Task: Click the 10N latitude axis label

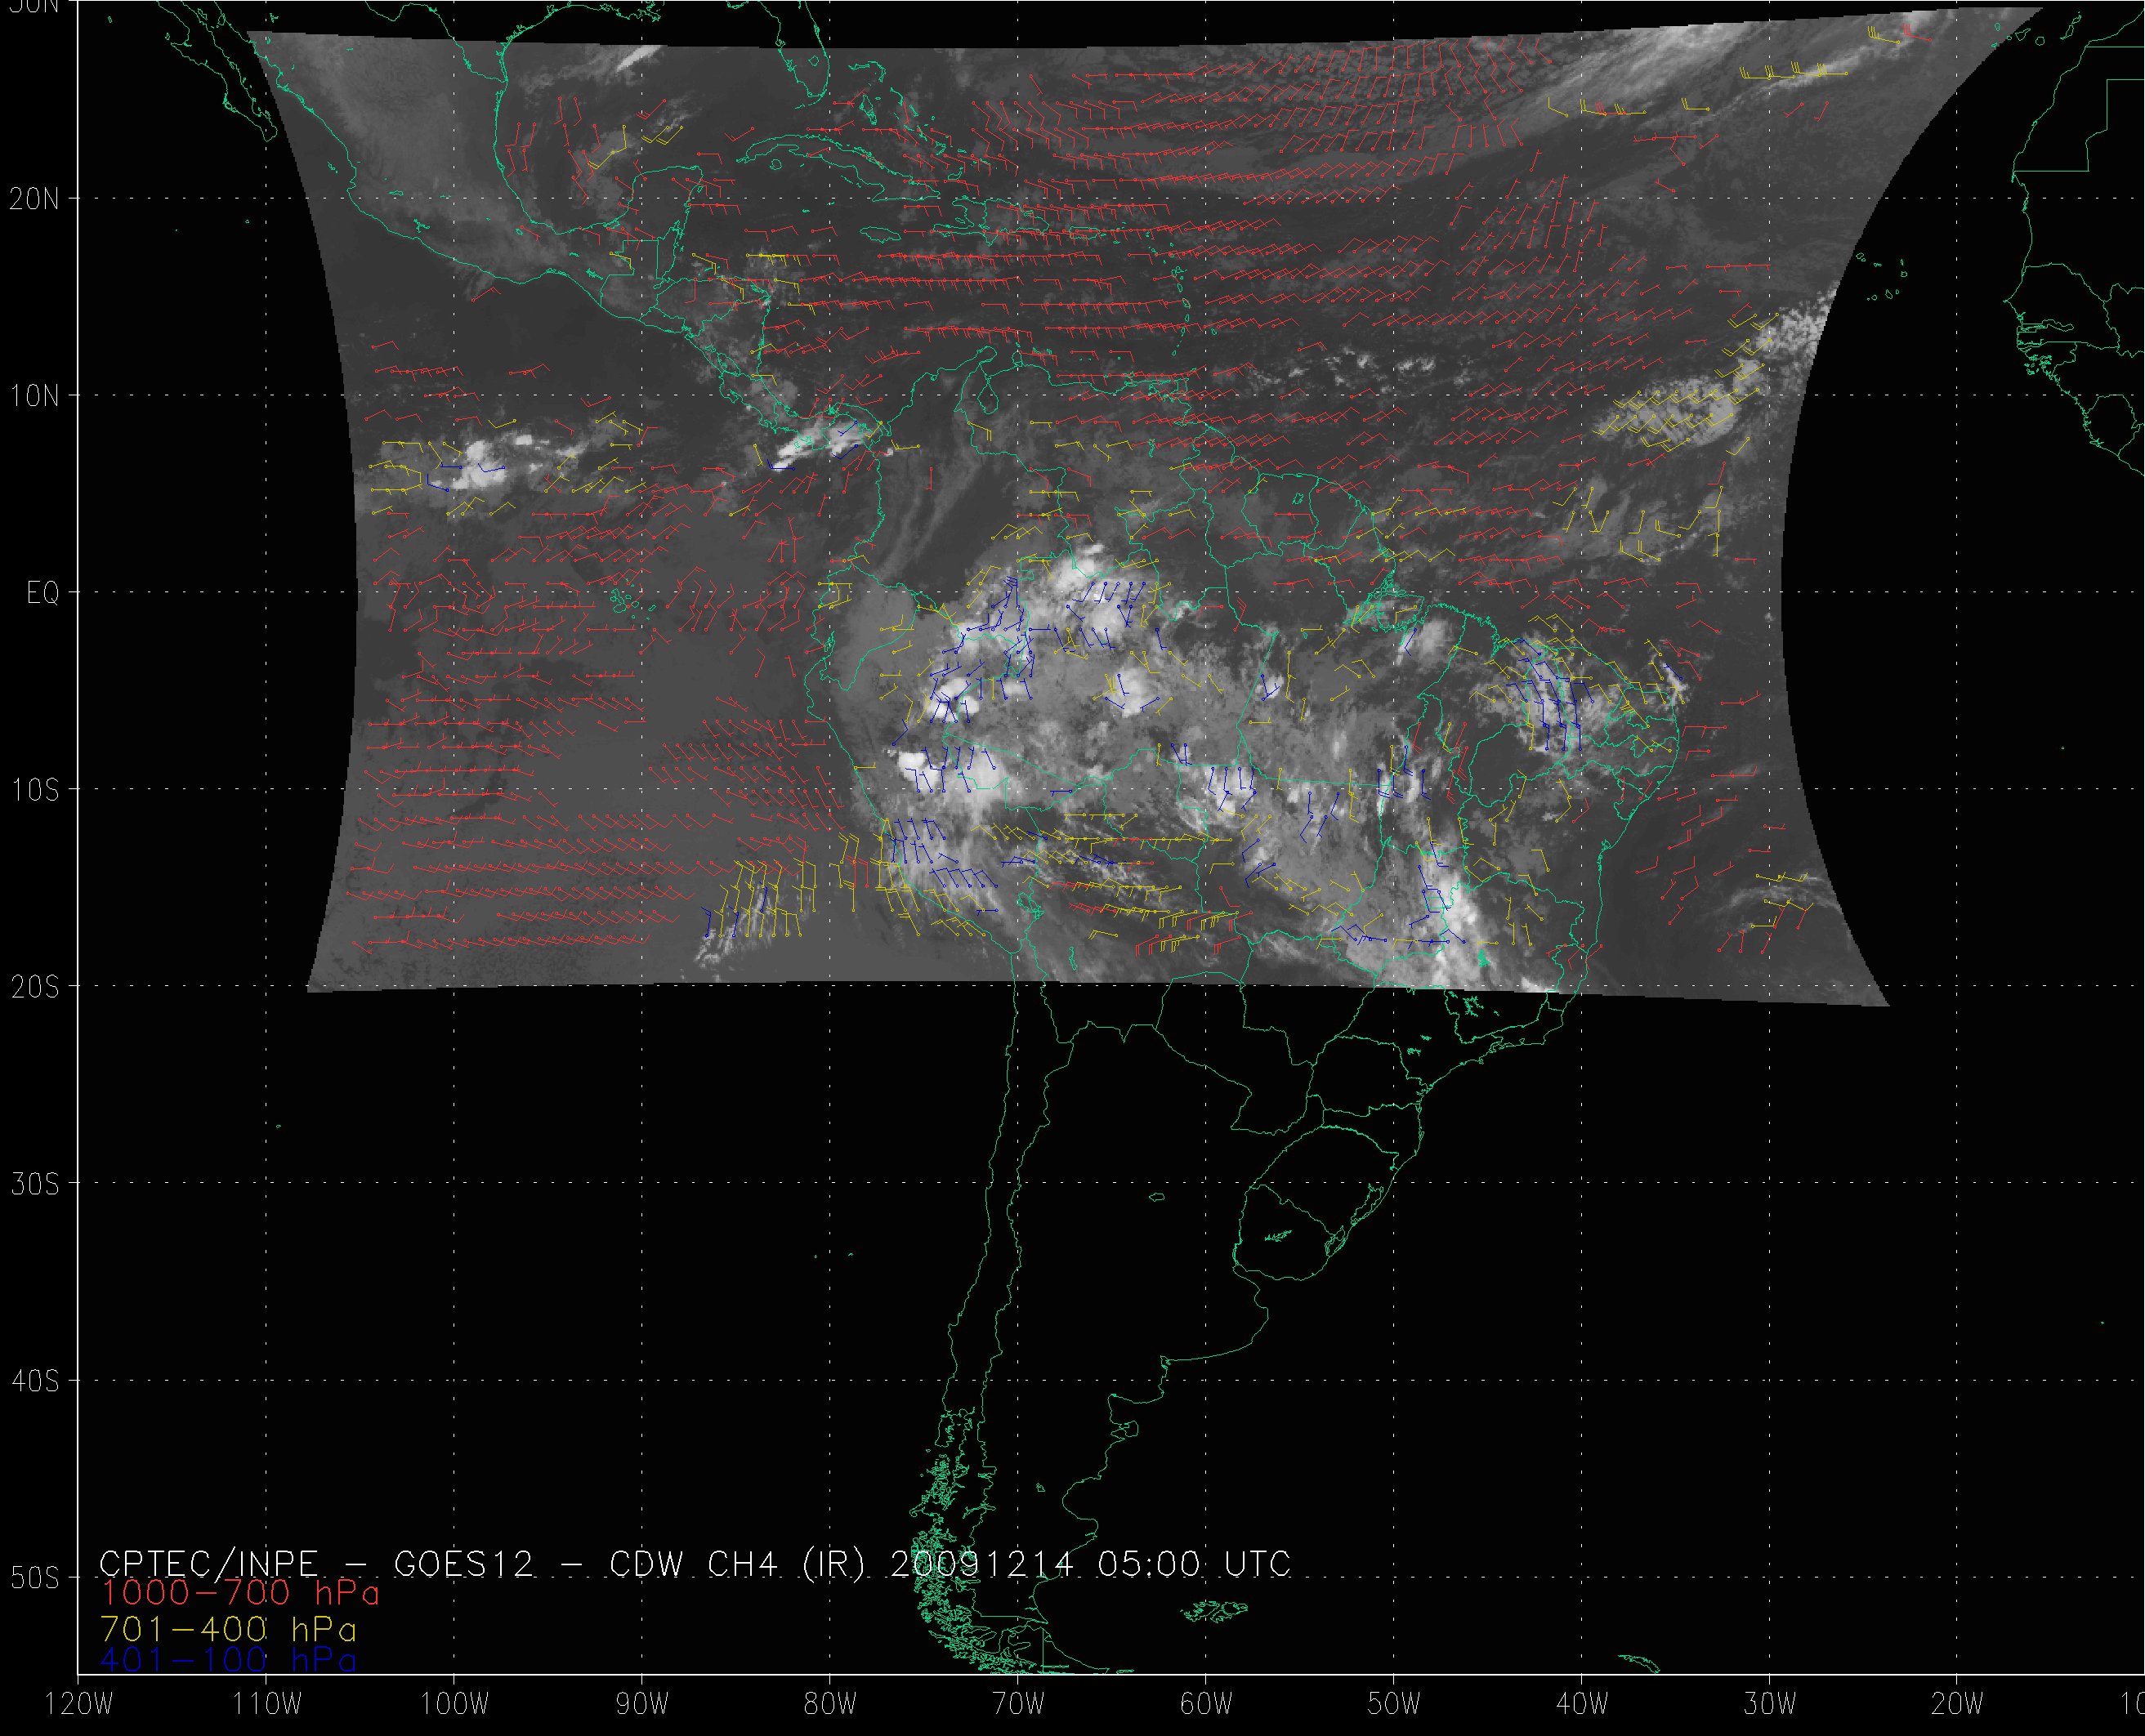Action: (x=34, y=396)
